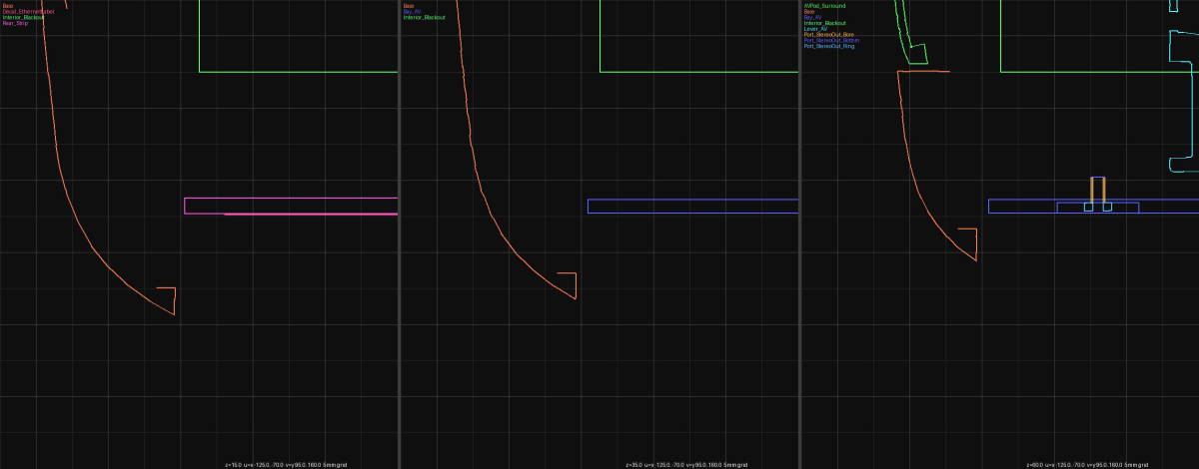Select the z=15.0 section caption below the left panel
Viewport: 1199px width, 469px height.
tap(285, 465)
